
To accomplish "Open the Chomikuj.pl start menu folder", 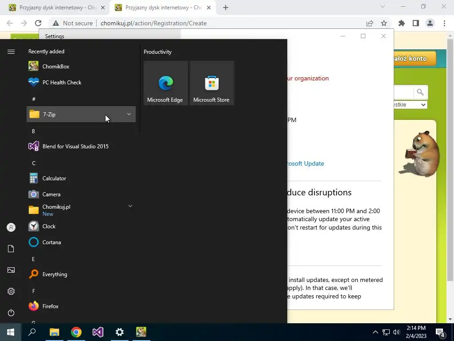I will click(x=81, y=210).
